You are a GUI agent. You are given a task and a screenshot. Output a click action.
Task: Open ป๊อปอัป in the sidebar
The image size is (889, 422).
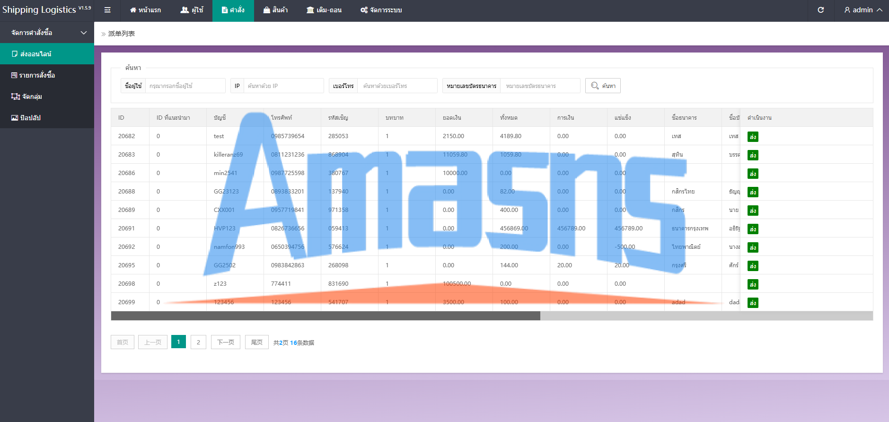pyautogui.click(x=47, y=118)
